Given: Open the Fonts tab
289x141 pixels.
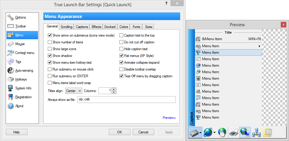Looking at the screenshot, I should [x=136, y=27].
